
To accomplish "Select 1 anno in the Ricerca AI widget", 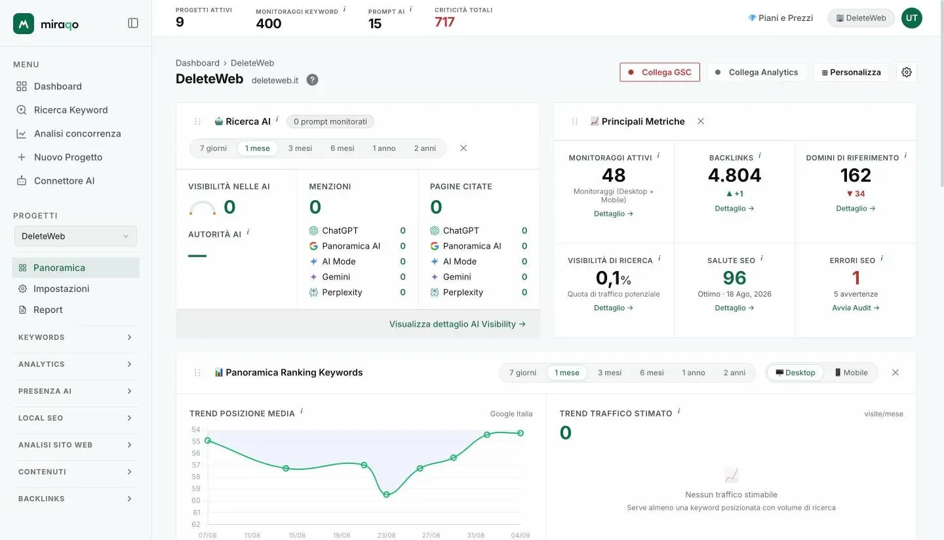I will [x=384, y=148].
